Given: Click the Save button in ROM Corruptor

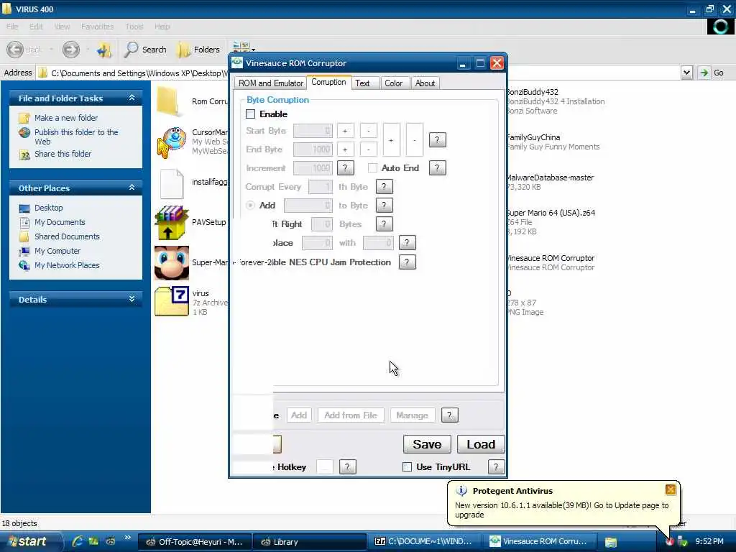Looking at the screenshot, I should 427,444.
